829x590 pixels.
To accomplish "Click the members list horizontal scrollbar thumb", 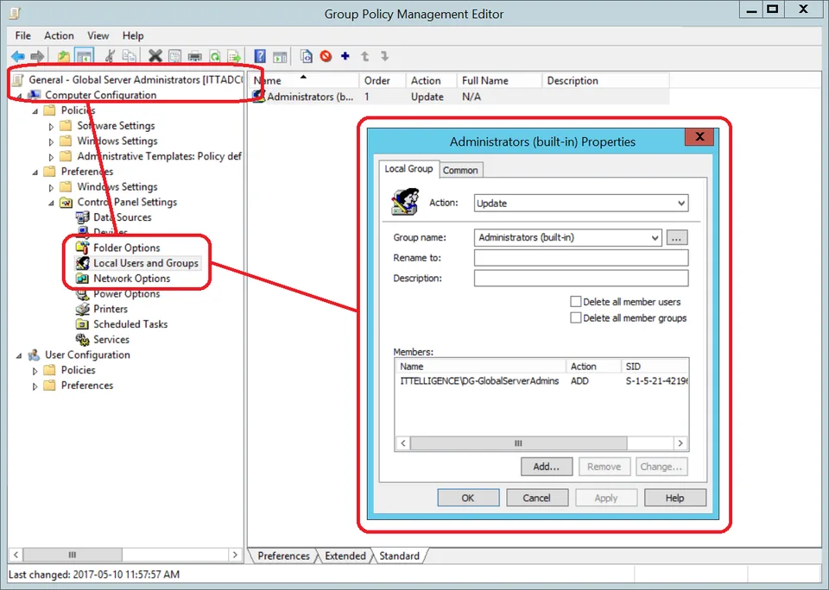I will pos(518,443).
